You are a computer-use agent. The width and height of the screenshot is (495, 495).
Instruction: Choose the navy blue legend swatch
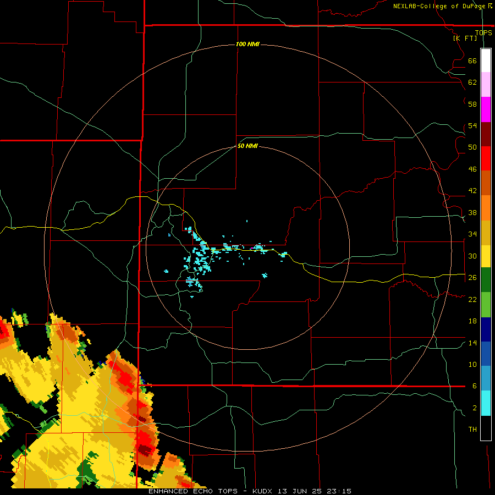coord(486,329)
